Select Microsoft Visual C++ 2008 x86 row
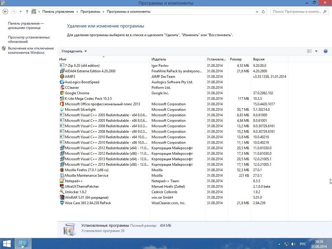This screenshot has width=332, height=249. (x=173, y=132)
